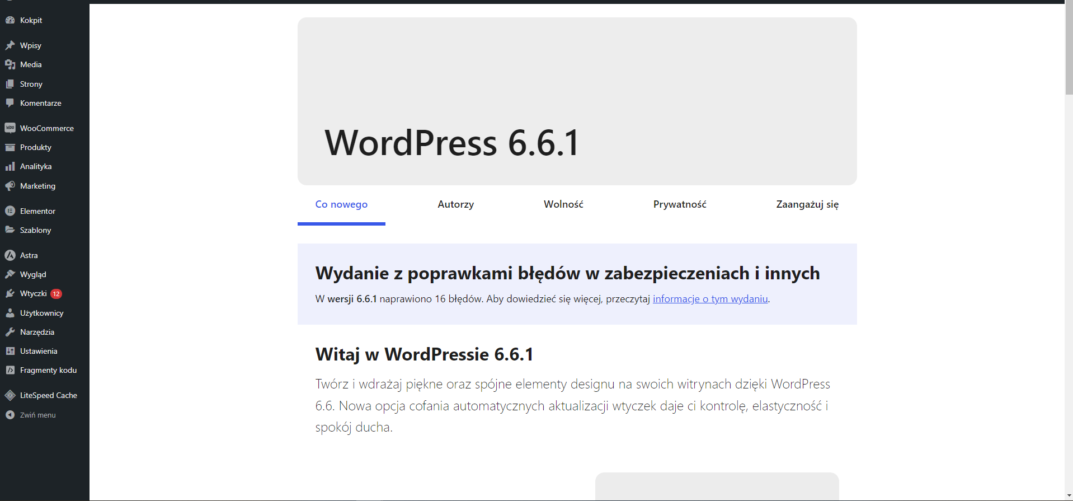This screenshot has width=1073, height=501.
Task: Open the Analityka menu label
Action: 36,166
